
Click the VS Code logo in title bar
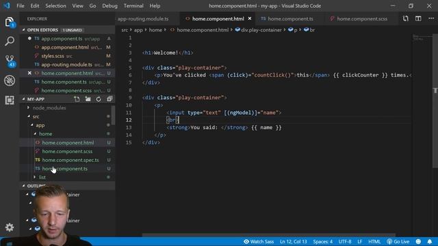pyautogui.click(x=6, y=5)
